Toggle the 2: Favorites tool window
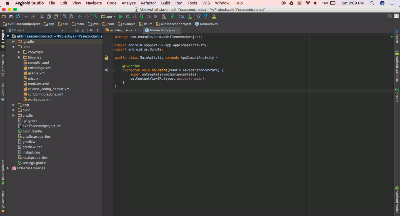 (3, 201)
